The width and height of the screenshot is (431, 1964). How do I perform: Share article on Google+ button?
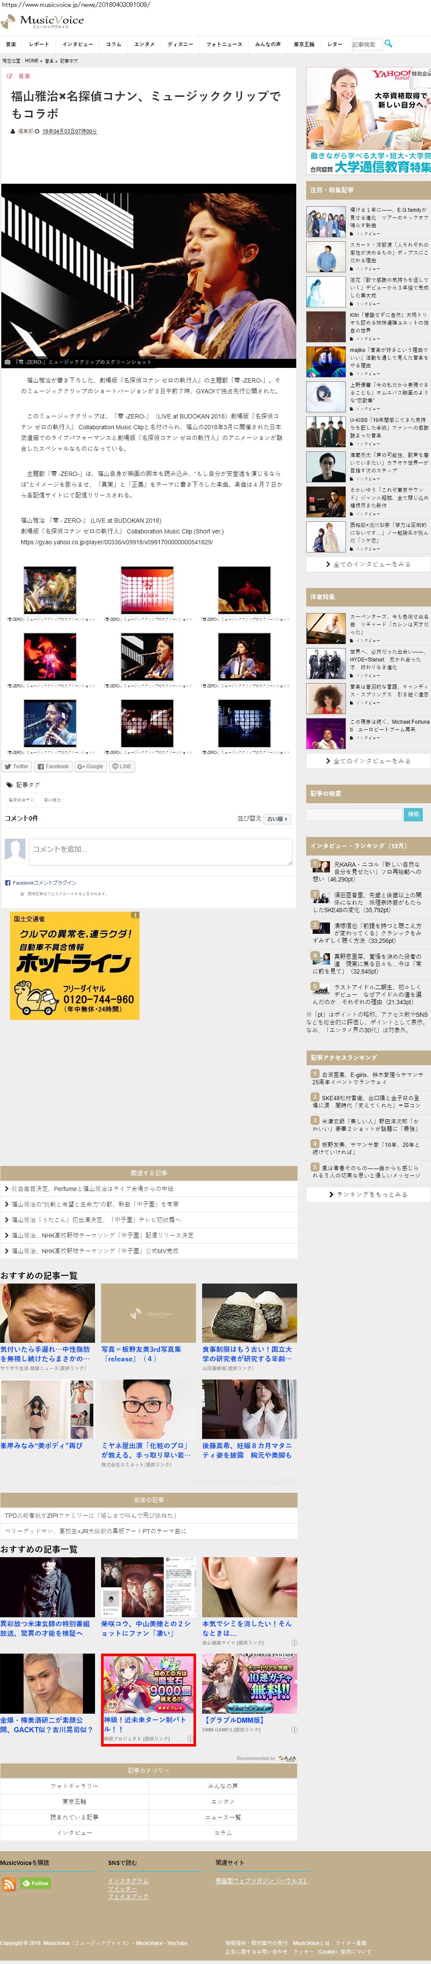click(90, 766)
